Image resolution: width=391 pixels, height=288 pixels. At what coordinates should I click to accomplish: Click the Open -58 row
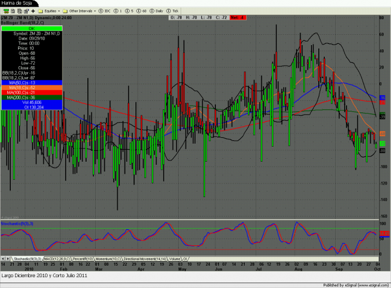pyautogui.click(x=32, y=54)
